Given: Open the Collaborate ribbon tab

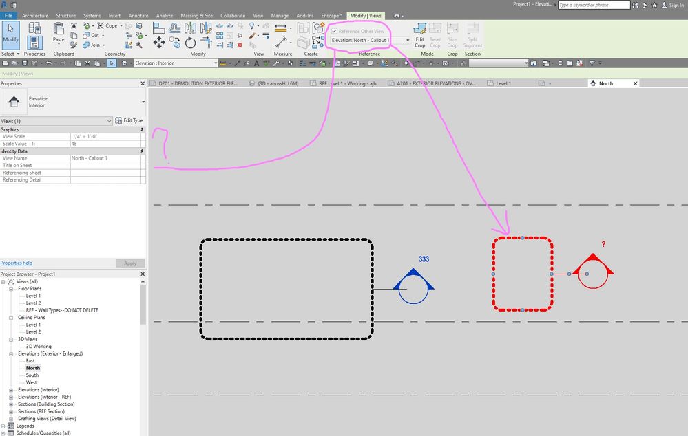Looking at the screenshot, I should point(233,15).
